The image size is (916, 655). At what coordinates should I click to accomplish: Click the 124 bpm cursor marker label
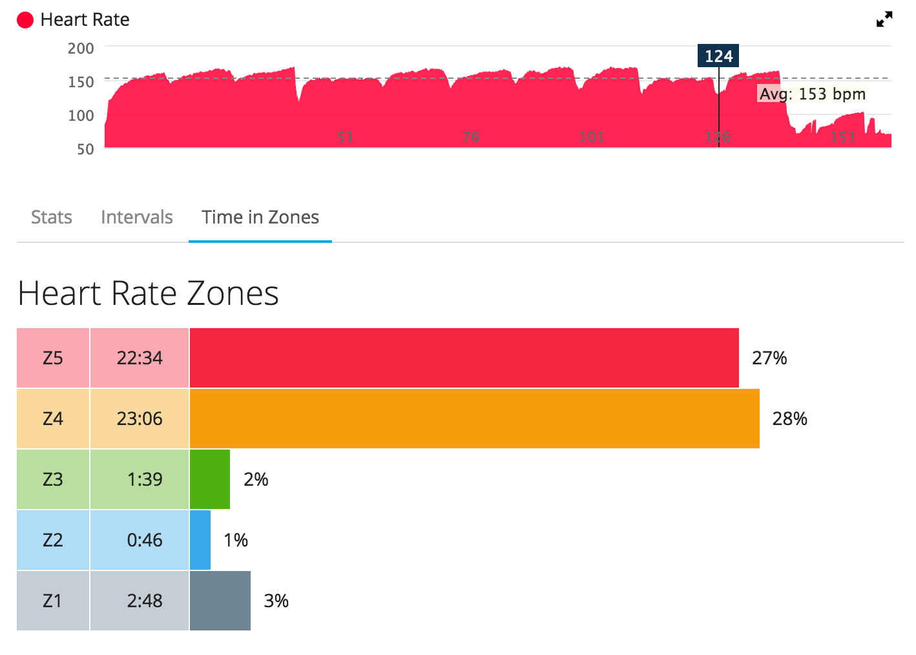click(718, 56)
